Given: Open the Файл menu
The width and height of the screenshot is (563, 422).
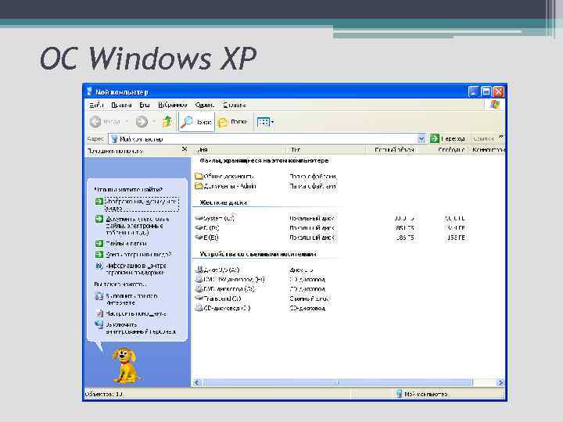Looking at the screenshot, I should pos(97,105).
